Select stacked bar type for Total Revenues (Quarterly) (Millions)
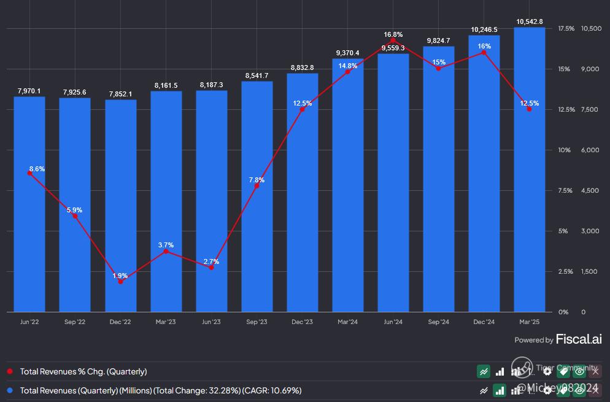Image resolution: width=610 pixels, height=402 pixels. (516, 390)
